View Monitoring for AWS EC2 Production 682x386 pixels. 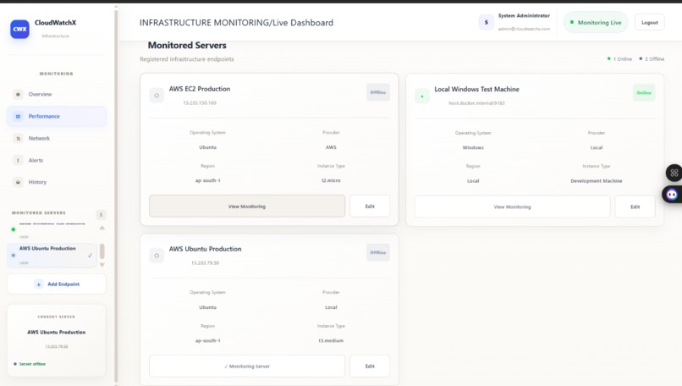point(246,207)
